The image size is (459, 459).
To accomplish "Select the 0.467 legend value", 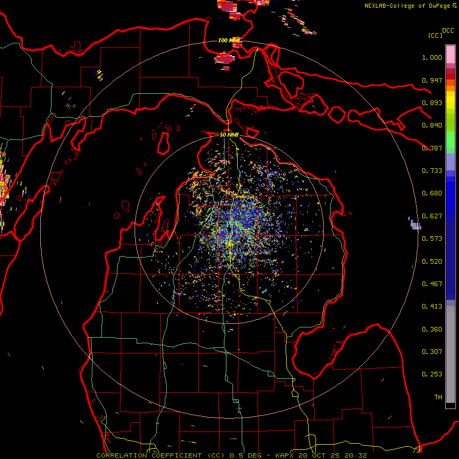I will [432, 284].
